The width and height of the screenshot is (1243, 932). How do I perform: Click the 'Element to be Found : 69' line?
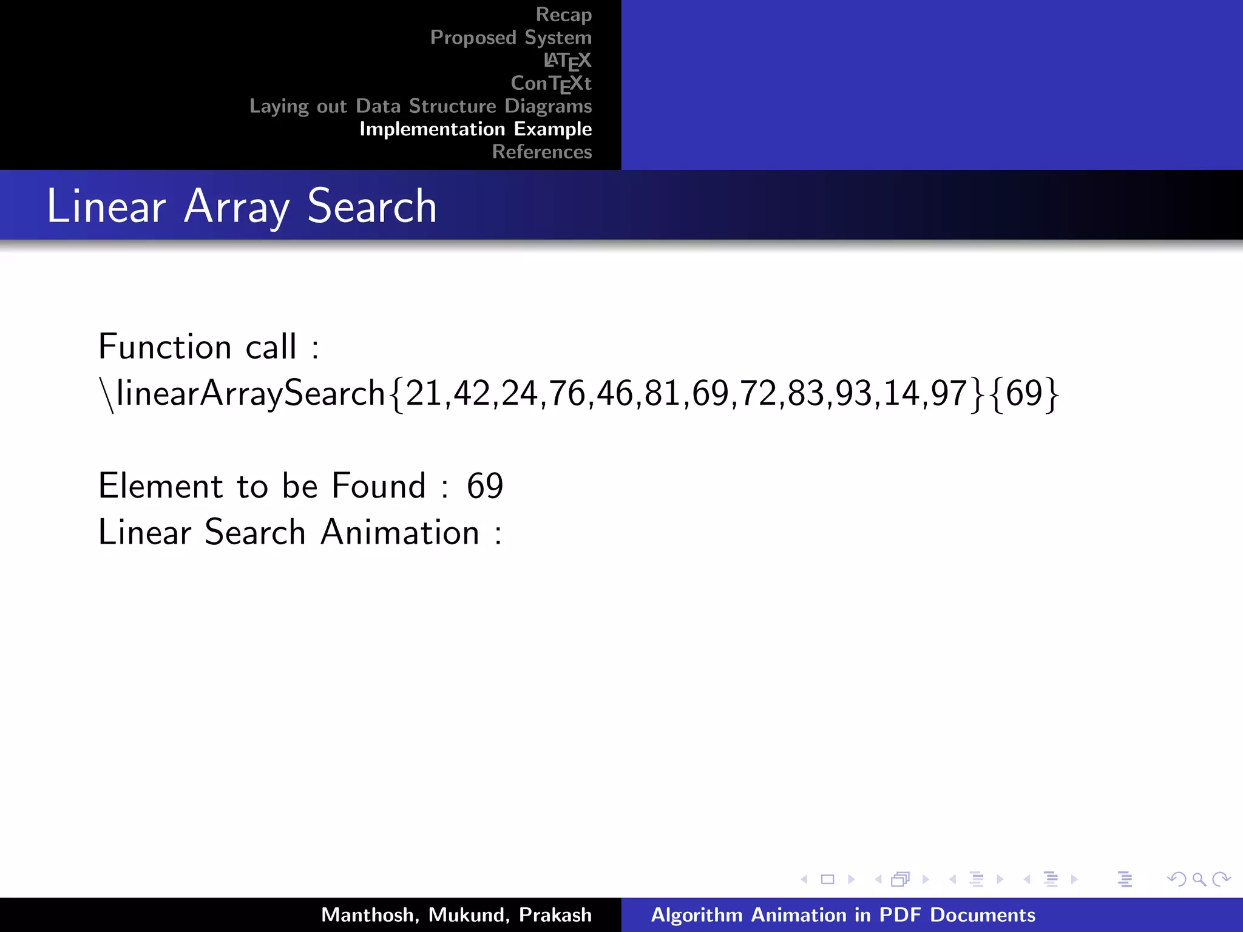coord(301,485)
